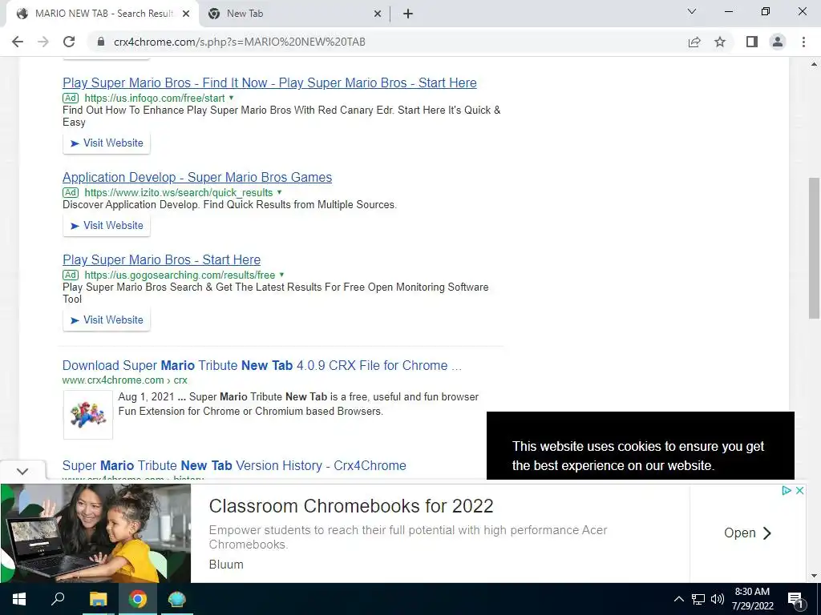
Task: Click Visit Website under the gogosearching ad
Action: [x=107, y=320]
